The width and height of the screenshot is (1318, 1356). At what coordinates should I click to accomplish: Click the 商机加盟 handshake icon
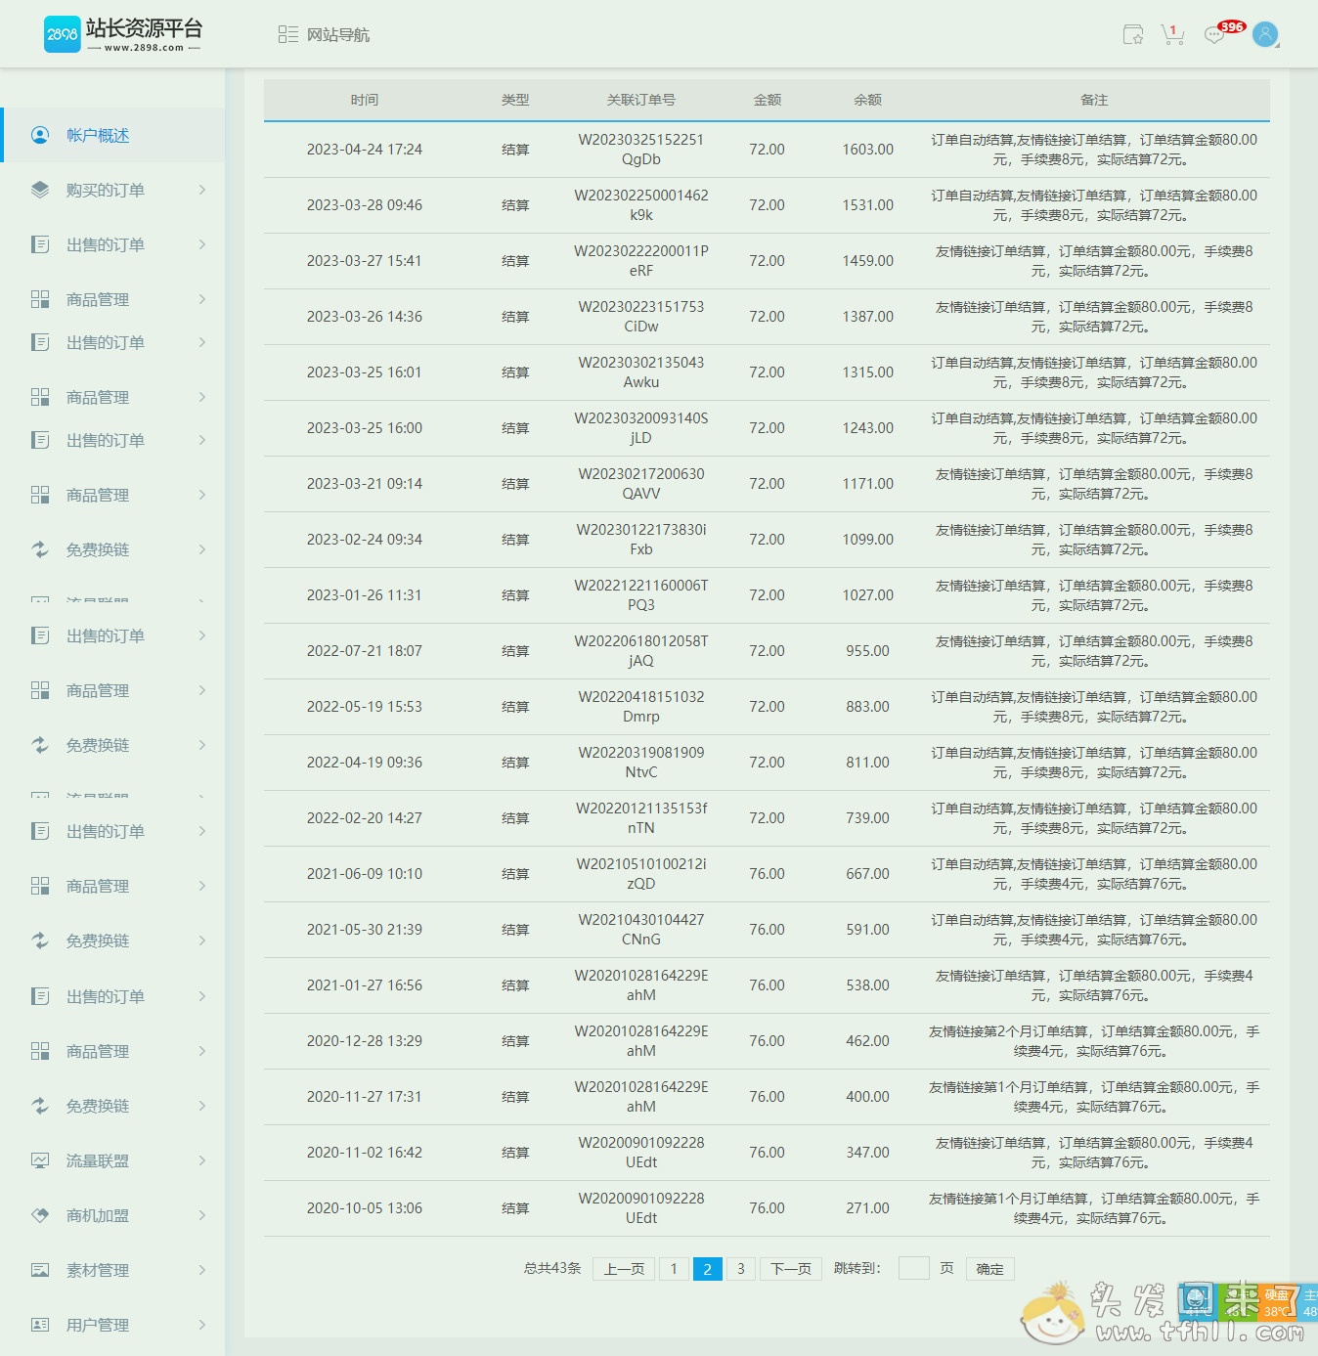point(40,1215)
